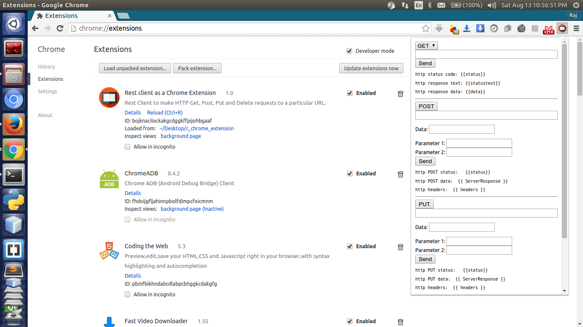Open ~/Desktop/c_chrome_extension path link
Screen dimensions: 583x327
[x=196, y=129]
